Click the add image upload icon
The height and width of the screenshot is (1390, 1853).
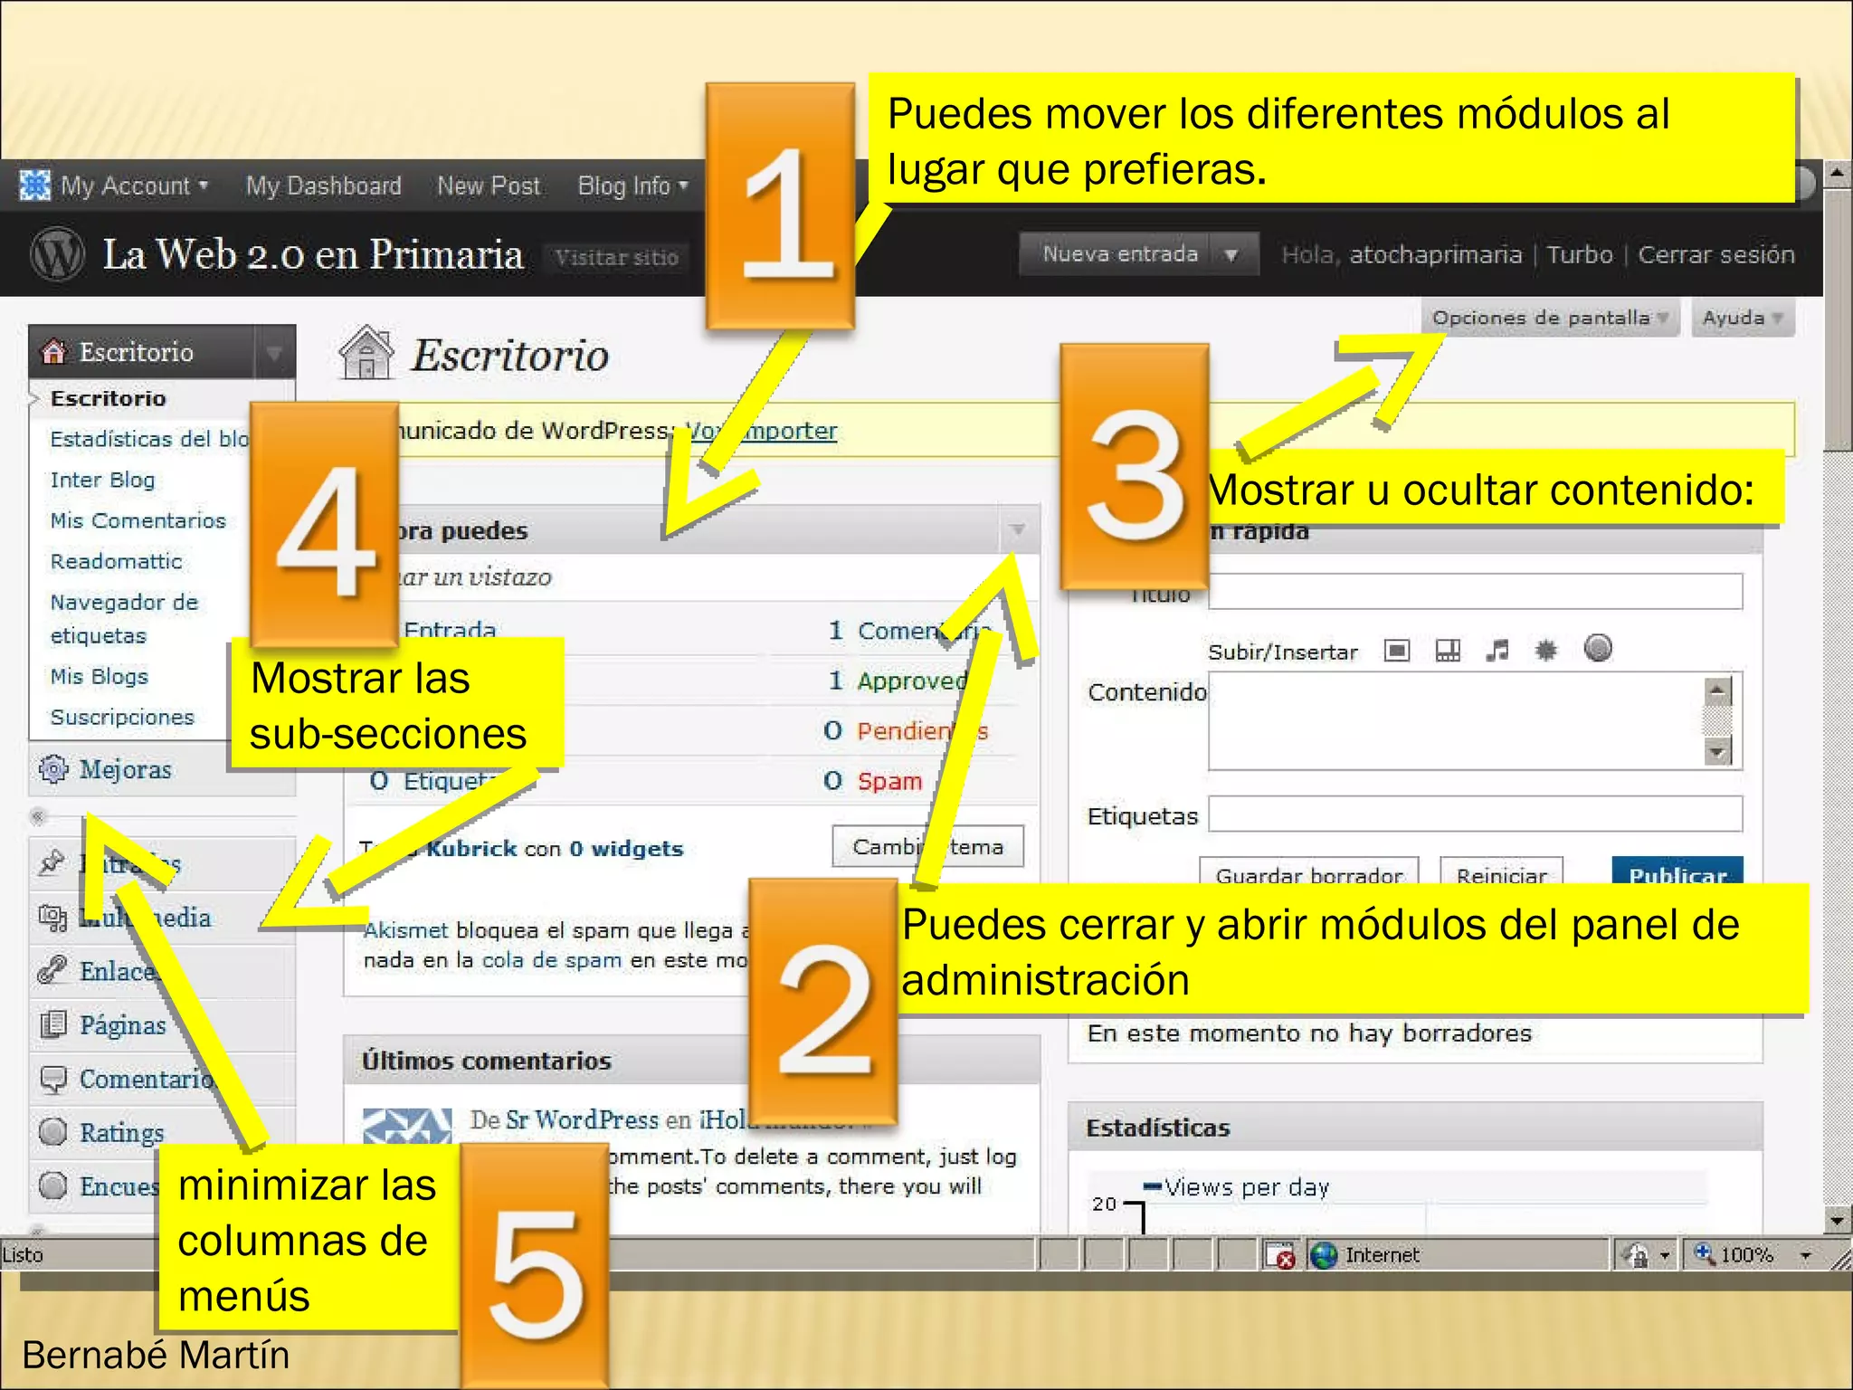pyautogui.click(x=1397, y=650)
